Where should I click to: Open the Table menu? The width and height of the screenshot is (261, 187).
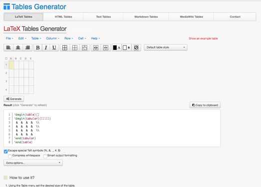coord(36,38)
